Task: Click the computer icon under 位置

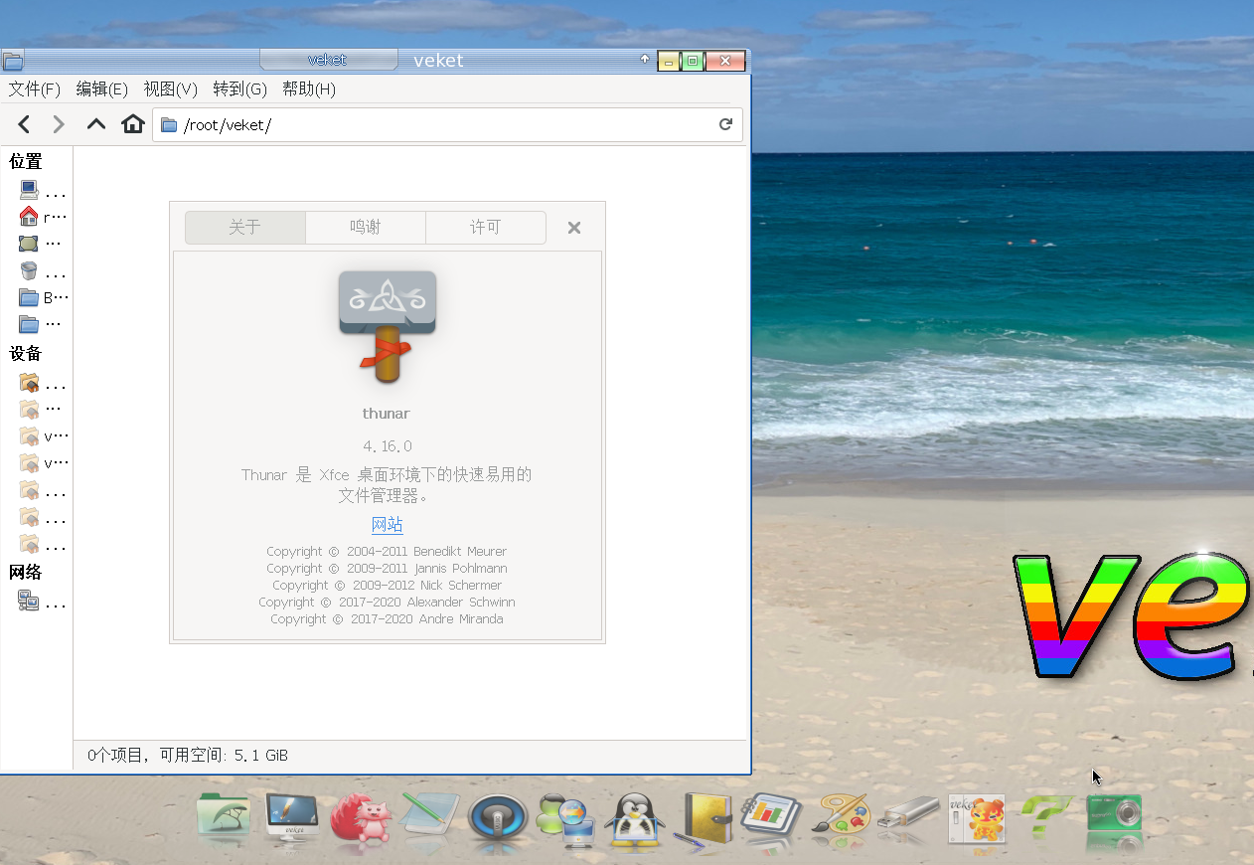Action: coord(30,190)
